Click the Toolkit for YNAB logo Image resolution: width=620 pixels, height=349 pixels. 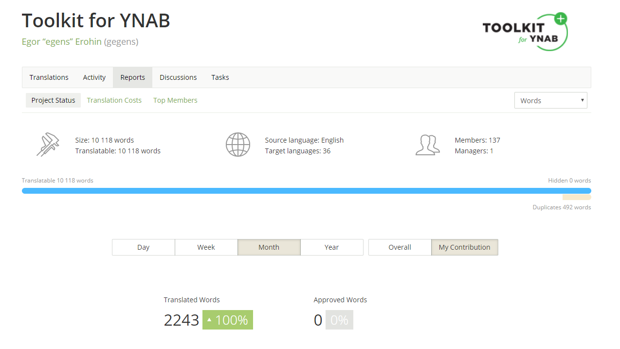click(525, 32)
